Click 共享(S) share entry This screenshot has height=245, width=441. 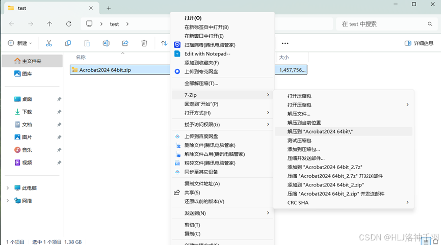pyautogui.click(x=223, y=193)
